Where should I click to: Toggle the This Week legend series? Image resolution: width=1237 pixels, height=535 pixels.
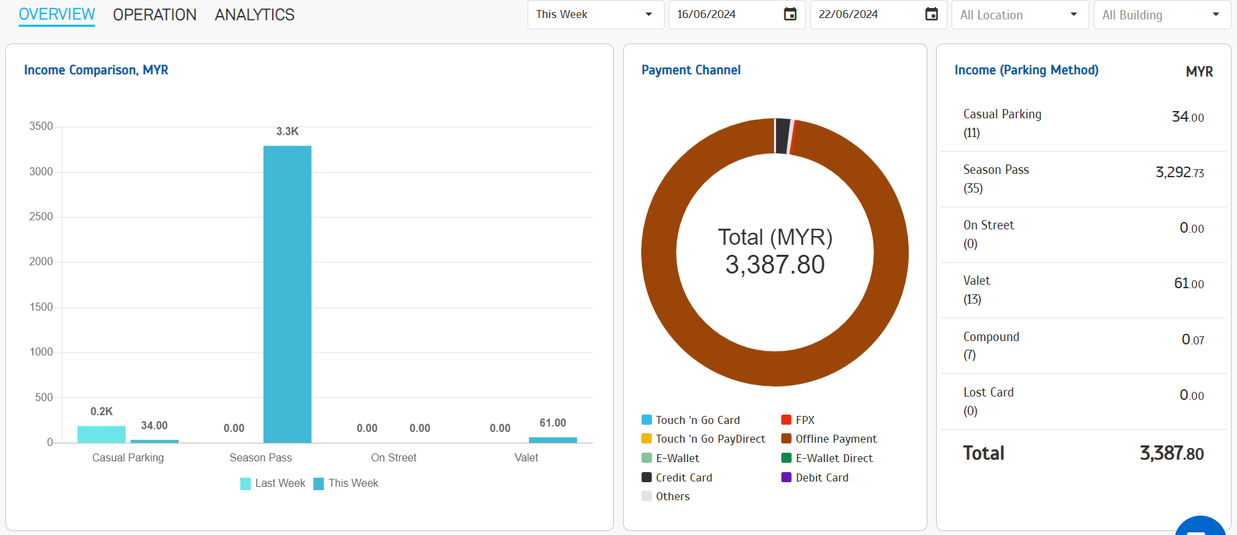pos(346,484)
